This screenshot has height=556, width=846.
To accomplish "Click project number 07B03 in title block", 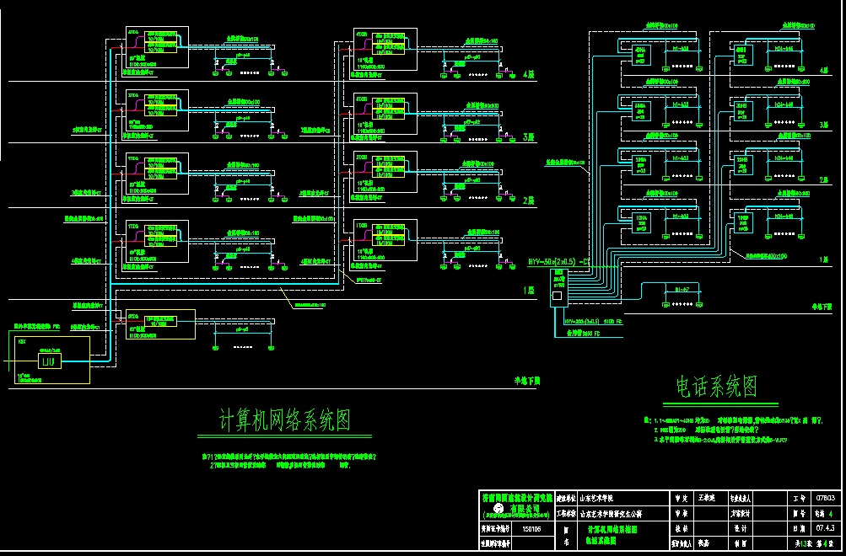I will [825, 498].
